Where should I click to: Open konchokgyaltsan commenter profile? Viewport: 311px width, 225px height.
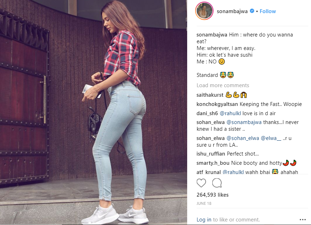[x=217, y=104]
